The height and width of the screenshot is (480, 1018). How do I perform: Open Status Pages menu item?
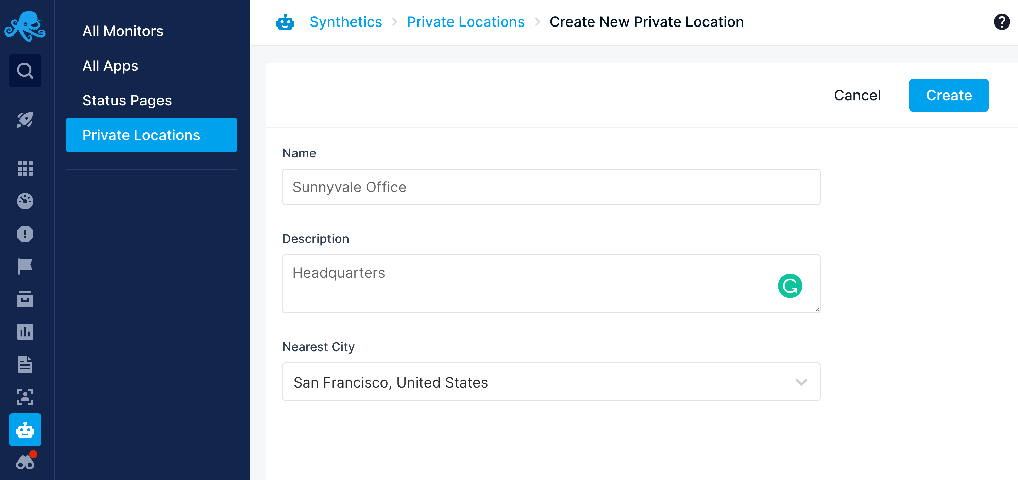coord(127,100)
